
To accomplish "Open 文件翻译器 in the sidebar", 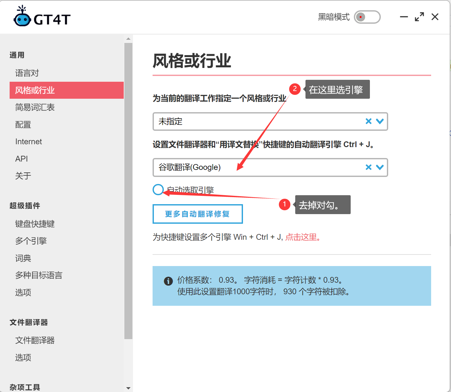I will pyautogui.click(x=35, y=340).
